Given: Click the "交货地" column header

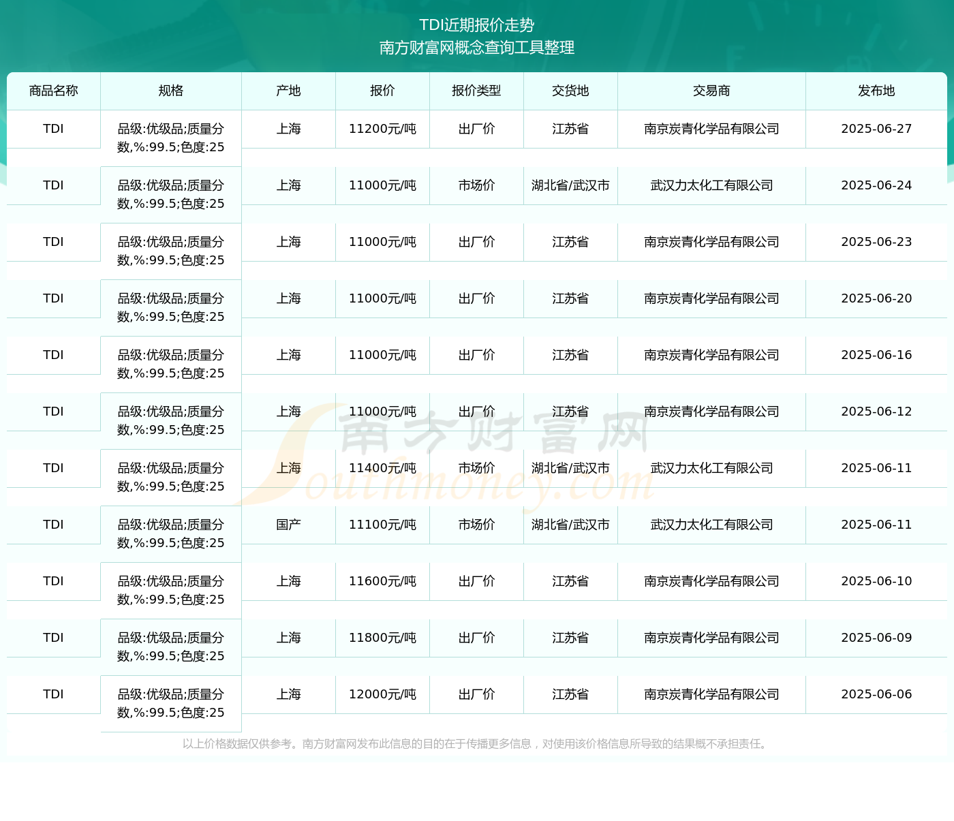Looking at the screenshot, I should tap(571, 91).
